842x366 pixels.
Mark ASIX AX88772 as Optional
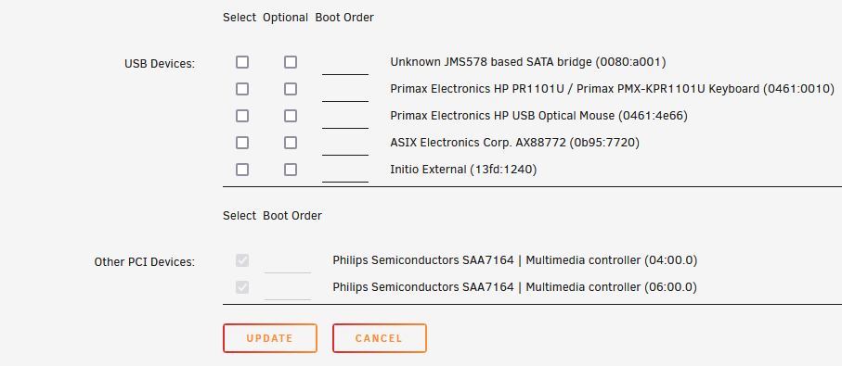coord(291,143)
